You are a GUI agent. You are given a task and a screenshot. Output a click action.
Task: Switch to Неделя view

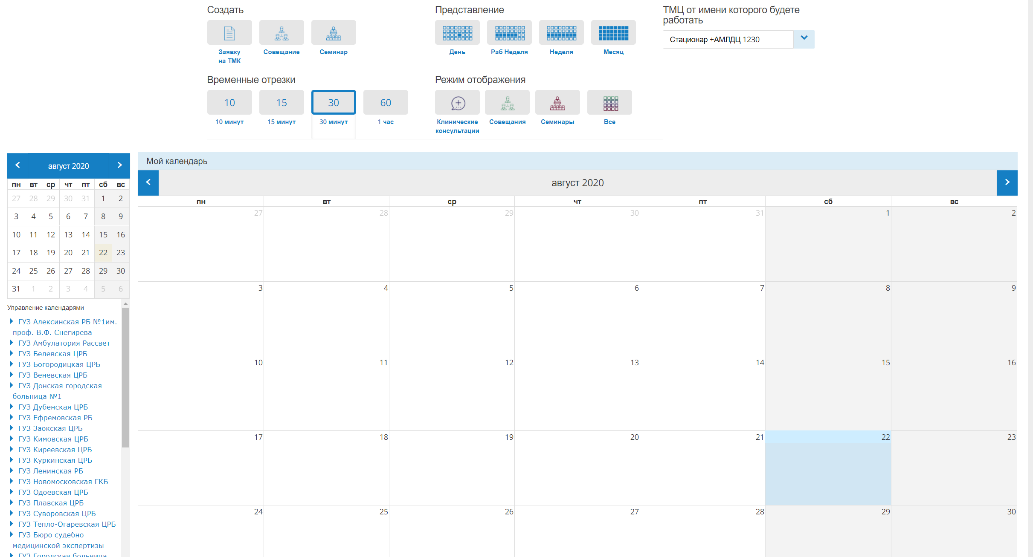(561, 33)
